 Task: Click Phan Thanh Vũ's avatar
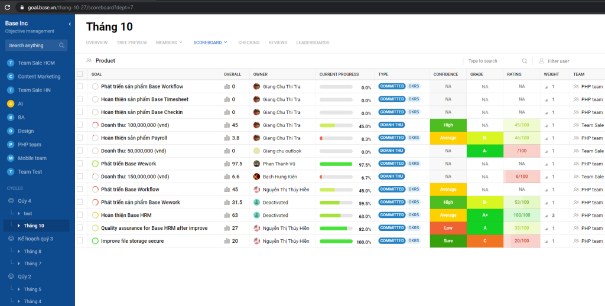[x=257, y=164]
